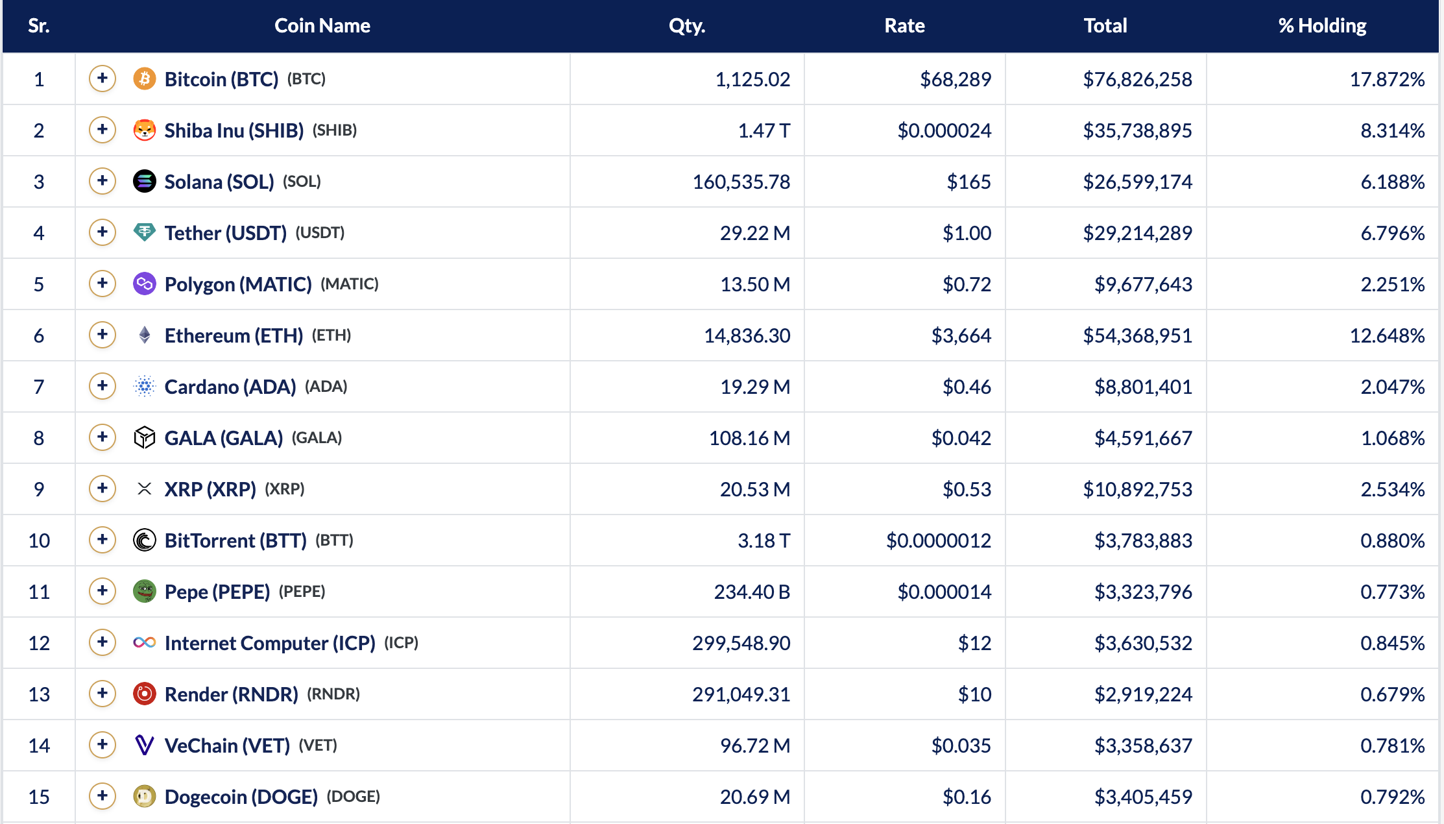The image size is (1444, 824).
Task: Select the VeChain total $3,358,637
Action: pos(1143,745)
